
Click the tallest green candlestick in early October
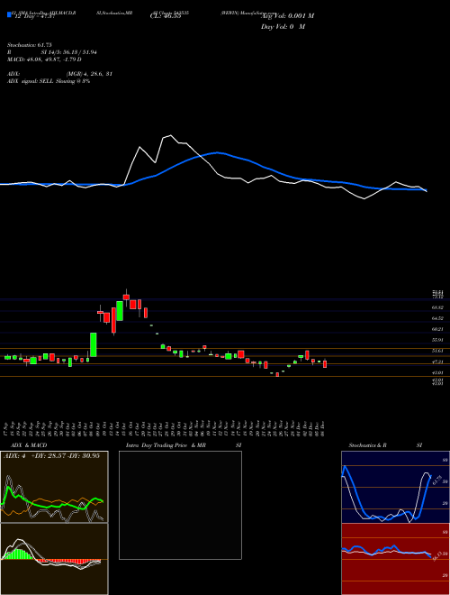tap(94, 344)
